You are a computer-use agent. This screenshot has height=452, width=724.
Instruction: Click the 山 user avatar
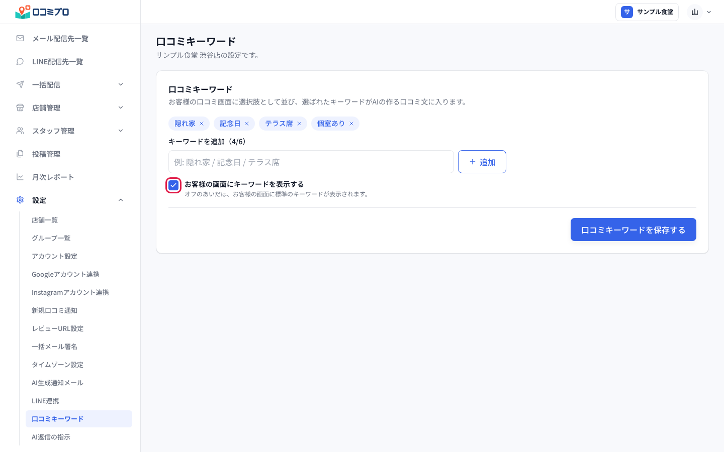[x=695, y=12]
